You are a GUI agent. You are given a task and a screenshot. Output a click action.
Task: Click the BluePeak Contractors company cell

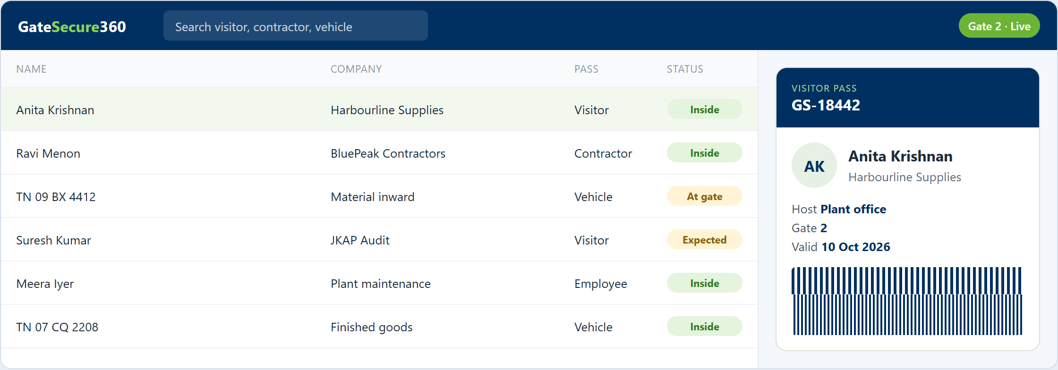388,153
